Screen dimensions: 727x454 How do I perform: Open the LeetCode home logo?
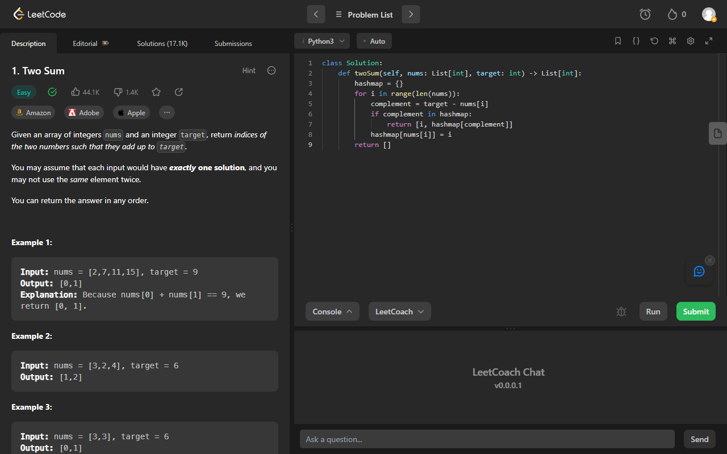[39, 14]
